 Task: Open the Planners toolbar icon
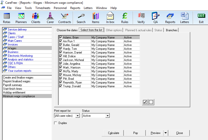[21, 17]
